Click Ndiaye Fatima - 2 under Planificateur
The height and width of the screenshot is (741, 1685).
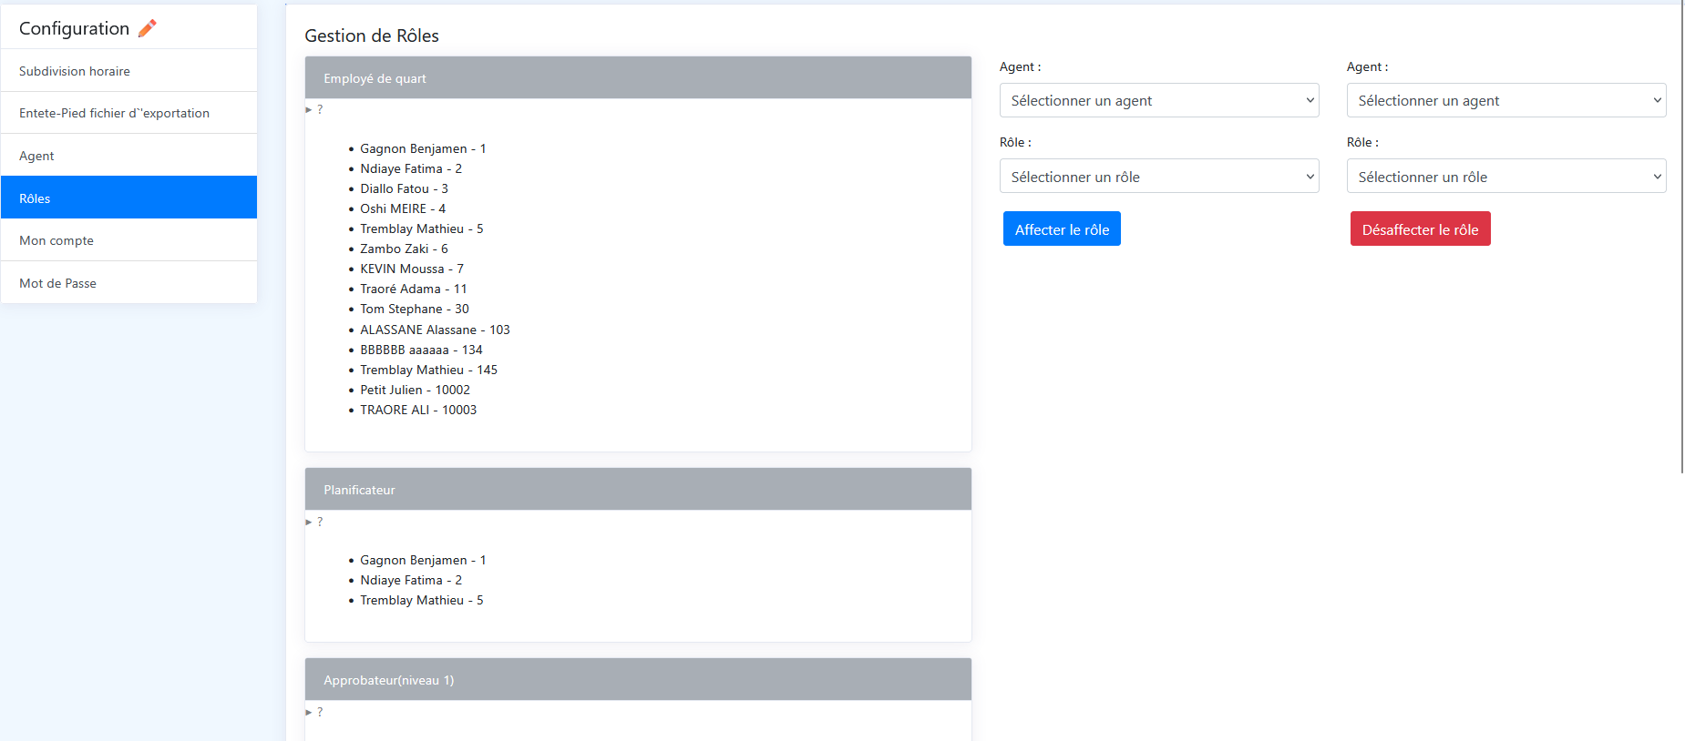[x=411, y=580]
